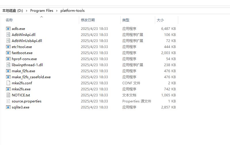Click the 106 KB size of AdbWinApi.dll

tap(170, 35)
